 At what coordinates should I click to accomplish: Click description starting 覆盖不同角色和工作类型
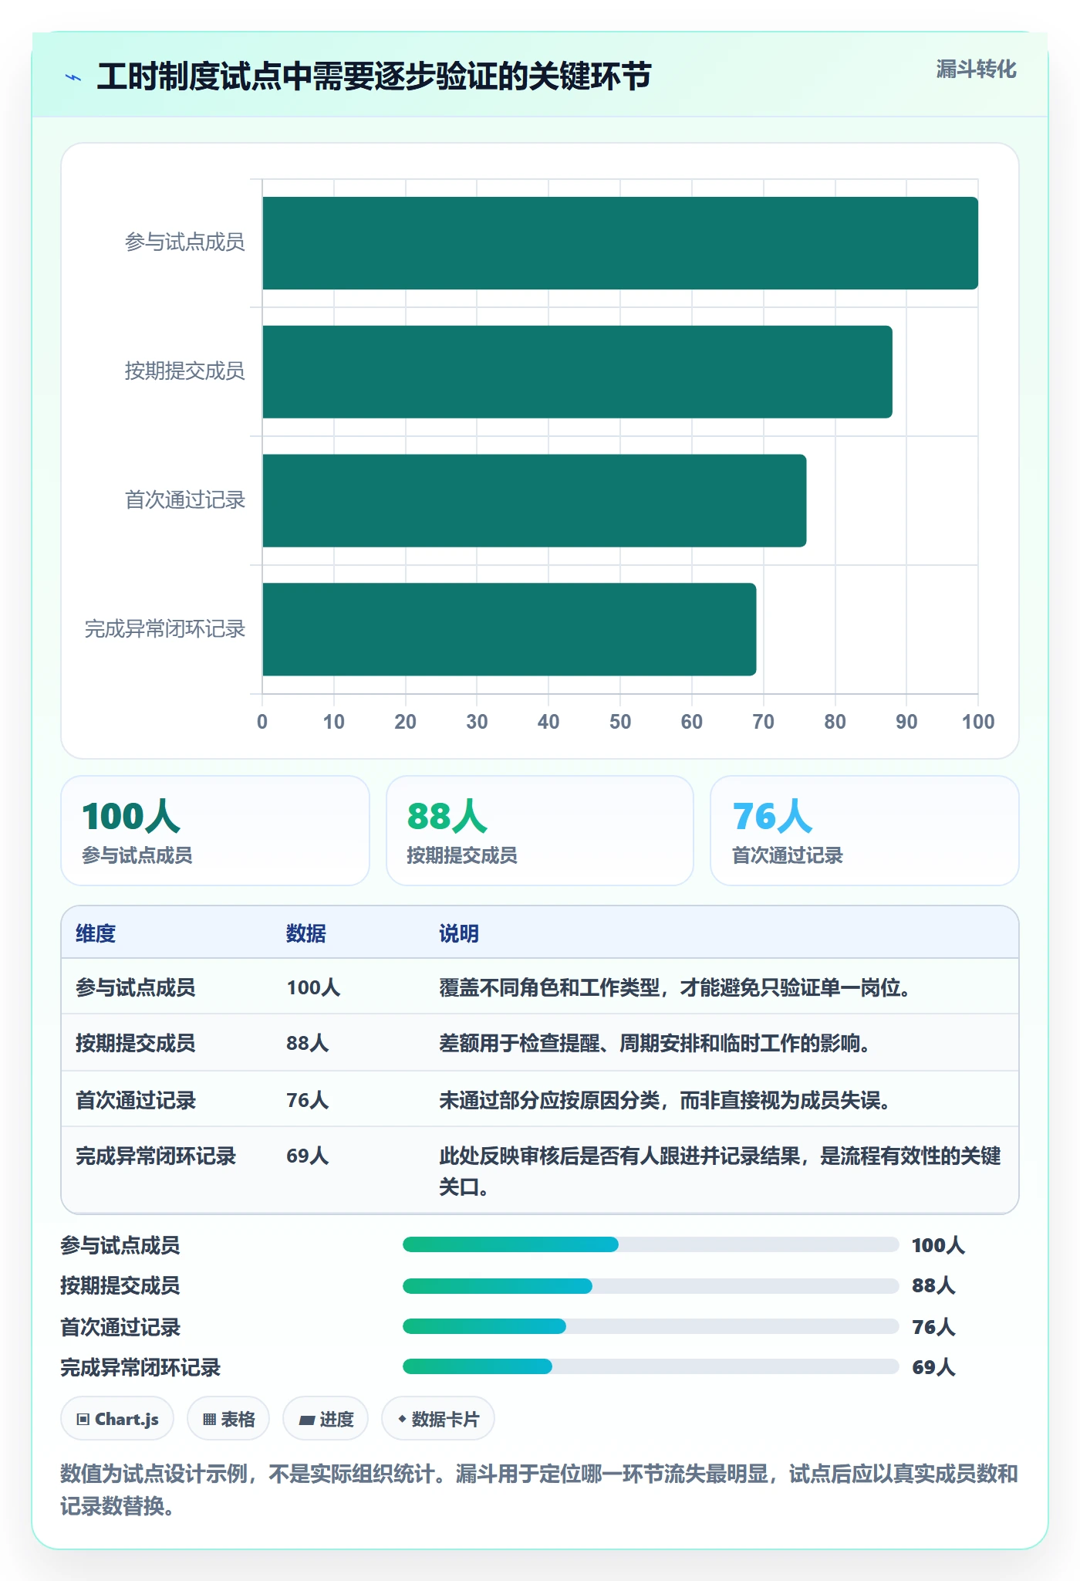[x=676, y=987]
